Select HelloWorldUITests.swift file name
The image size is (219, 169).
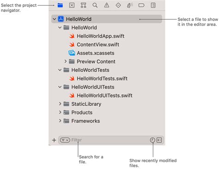(x=104, y=95)
